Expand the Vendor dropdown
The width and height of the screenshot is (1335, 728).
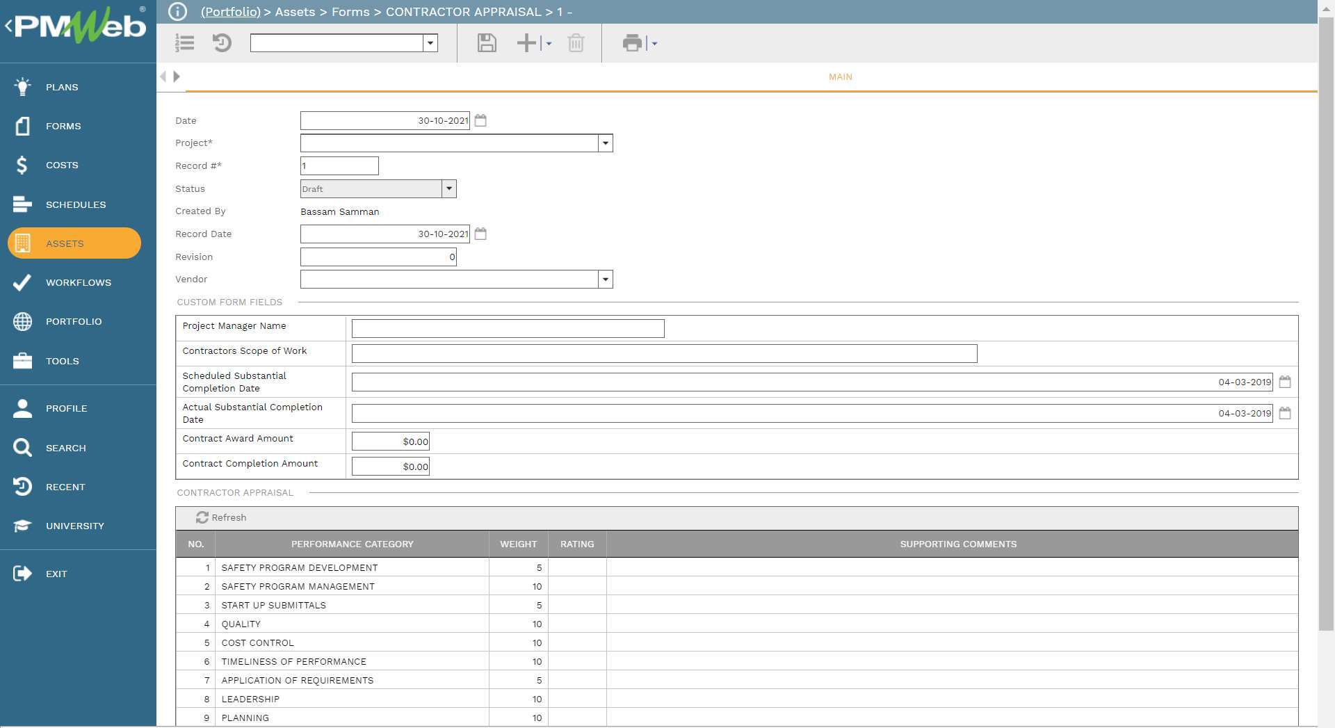pos(604,279)
